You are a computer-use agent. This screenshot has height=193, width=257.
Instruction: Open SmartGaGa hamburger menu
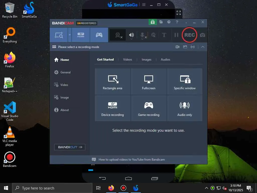[144, 5]
